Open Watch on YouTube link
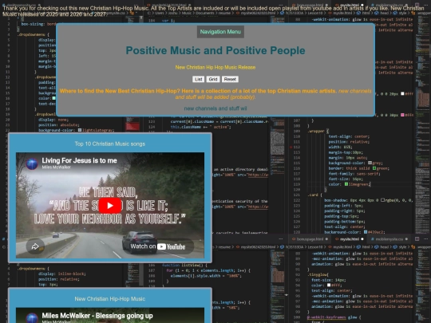Image resolution: width=431 pixels, height=323 pixels. 158,246
